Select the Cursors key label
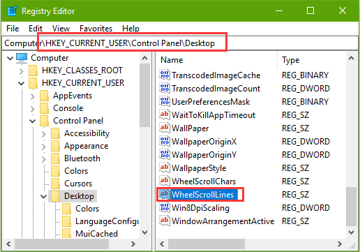The height and width of the screenshot is (252, 360). click(78, 184)
